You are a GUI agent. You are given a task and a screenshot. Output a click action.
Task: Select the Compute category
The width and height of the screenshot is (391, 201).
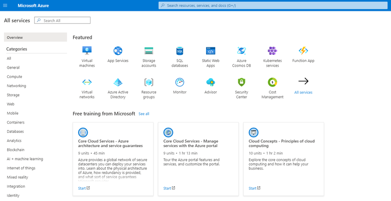coord(15,77)
